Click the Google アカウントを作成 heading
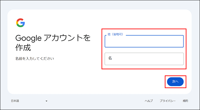The width and height of the screenshot is (200, 110). 53,43
